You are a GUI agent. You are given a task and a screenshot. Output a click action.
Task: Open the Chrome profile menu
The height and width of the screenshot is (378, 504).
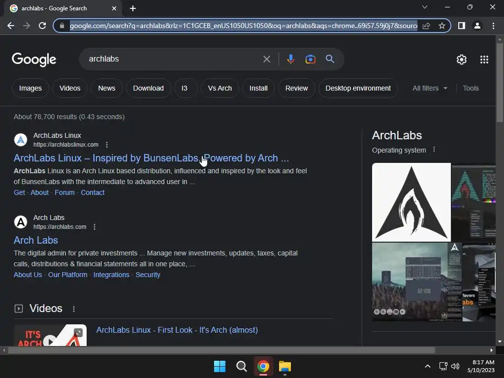click(x=477, y=26)
